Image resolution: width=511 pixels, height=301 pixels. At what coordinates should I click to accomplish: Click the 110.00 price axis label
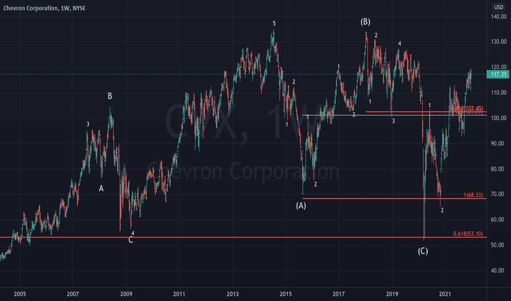click(x=498, y=92)
